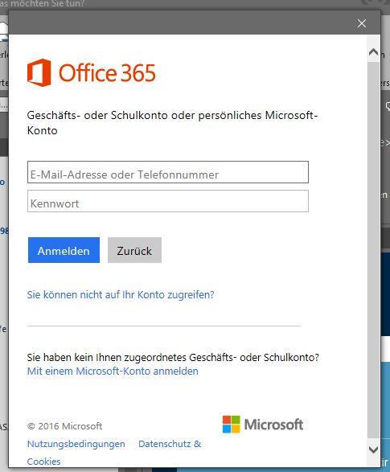Open the Datenschutz & Cookies link
This screenshot has width=390, height=472.
pyautogui.click(x=170, y=444)
